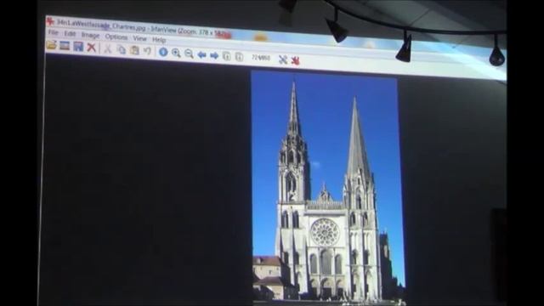
Task: Click the Undo arrow icon
Action: pyautogui.click(x=147, y=51)
